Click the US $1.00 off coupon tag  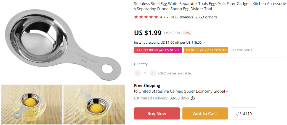pyautogui.click(x=206, y=50)
